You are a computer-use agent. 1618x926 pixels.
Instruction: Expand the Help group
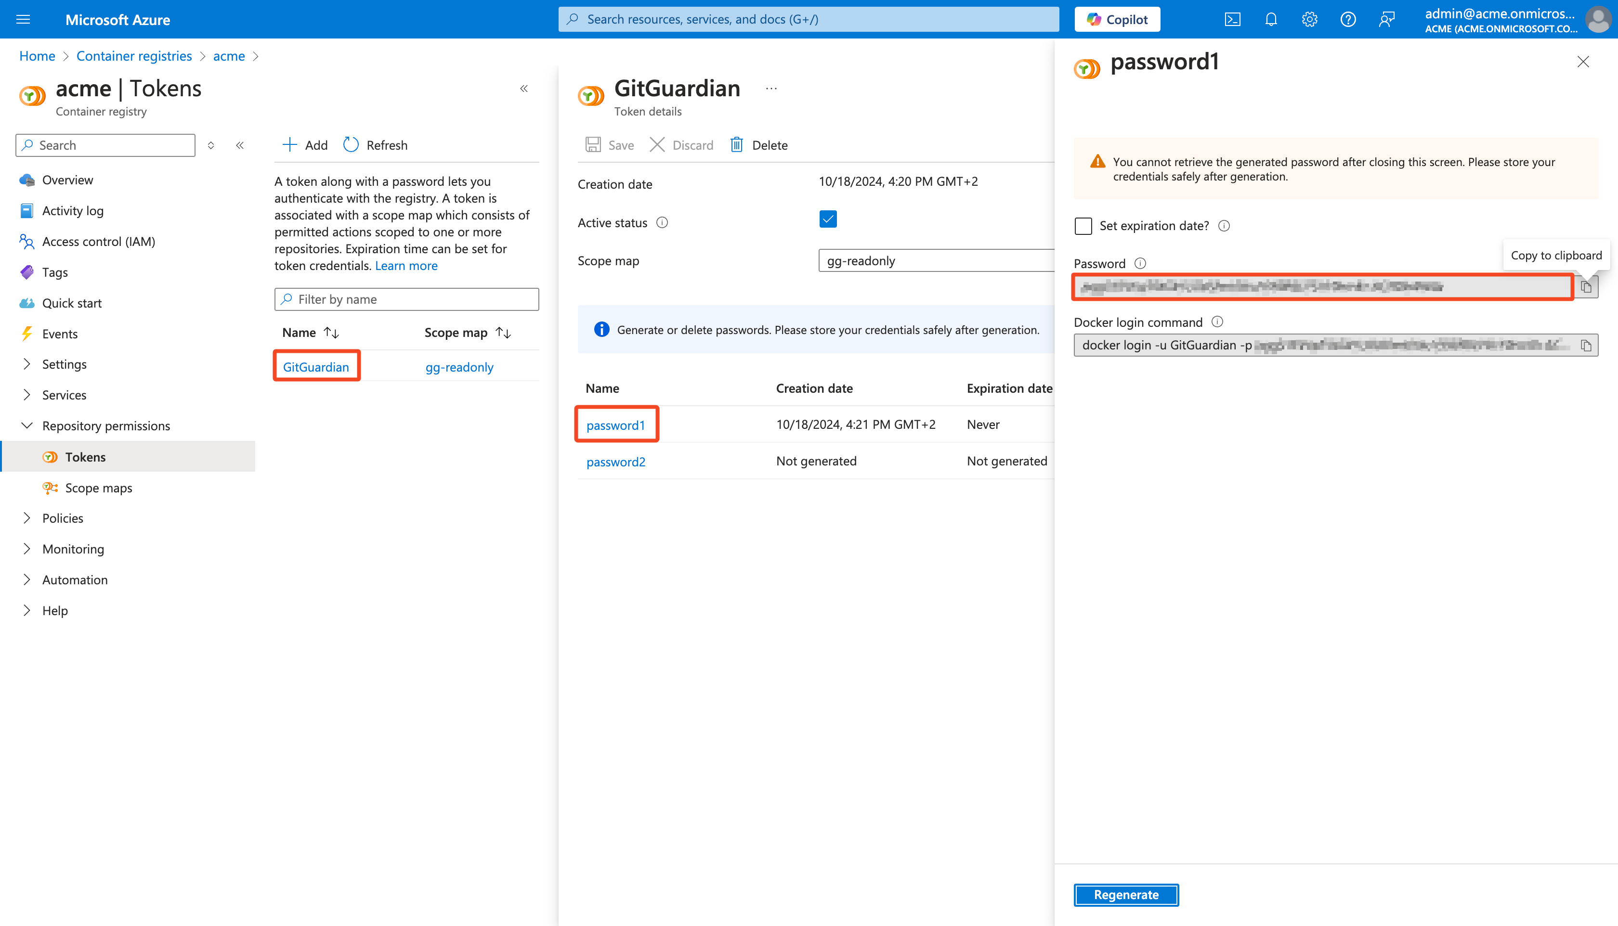(x=55, y=611)
